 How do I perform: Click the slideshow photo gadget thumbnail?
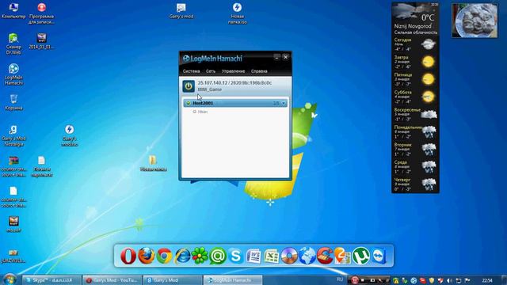475,21
